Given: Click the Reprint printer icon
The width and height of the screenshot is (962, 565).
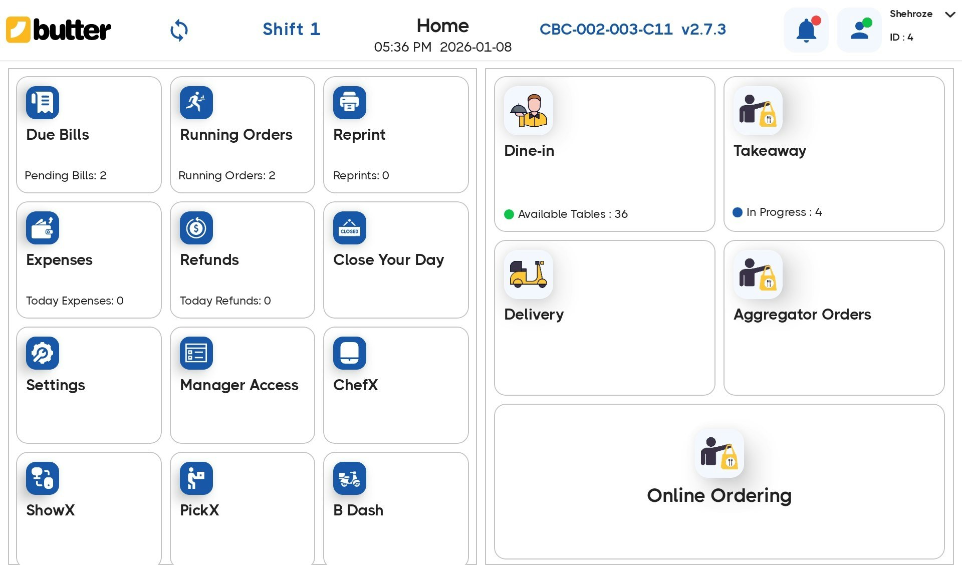Looking at the screenshot, I should 349,103.
